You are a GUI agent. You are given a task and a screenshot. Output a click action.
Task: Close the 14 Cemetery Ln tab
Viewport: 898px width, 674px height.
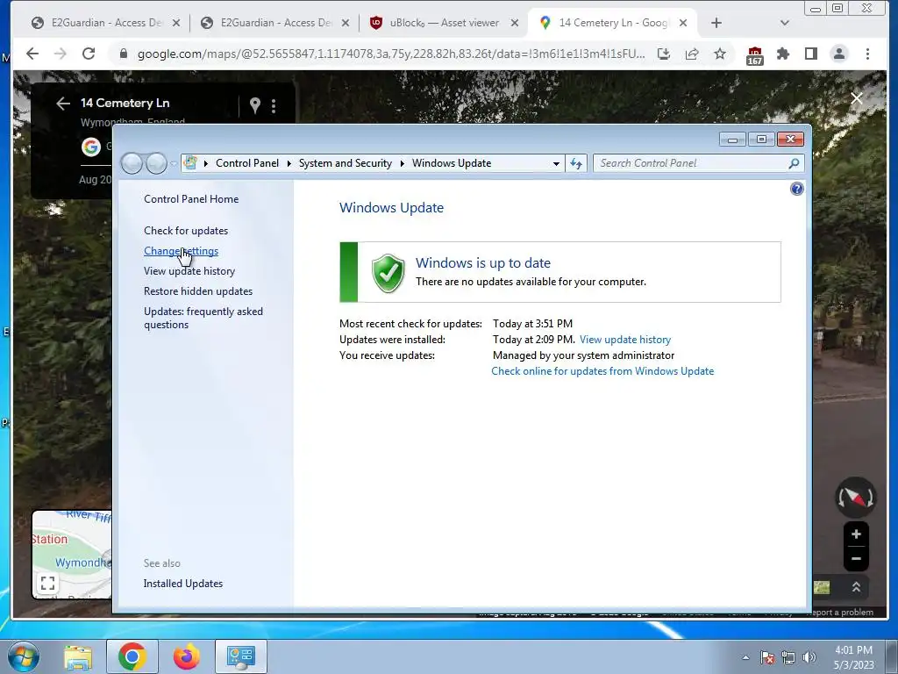[x=682, y=23]
